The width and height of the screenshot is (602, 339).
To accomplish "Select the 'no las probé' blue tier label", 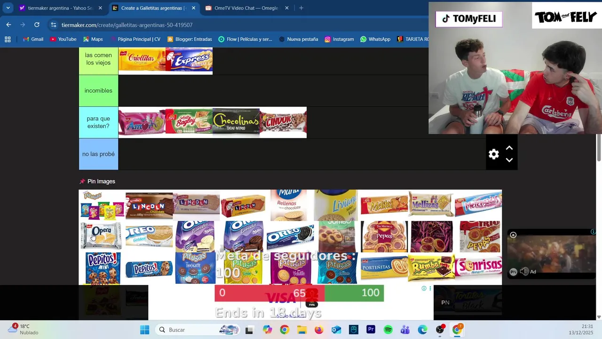I will pyautogui.click(x=98, y=154).
